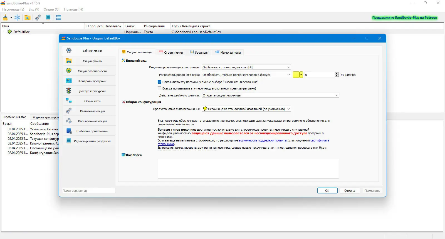Select the Контроль программ section

[x=89, y=81]
